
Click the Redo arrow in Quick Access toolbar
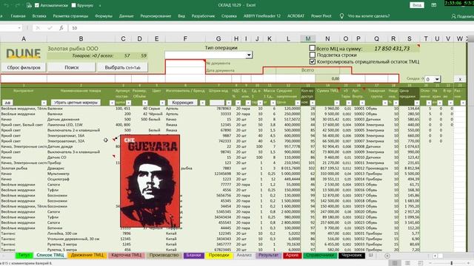pyautogui.click(x=18, y=5)
